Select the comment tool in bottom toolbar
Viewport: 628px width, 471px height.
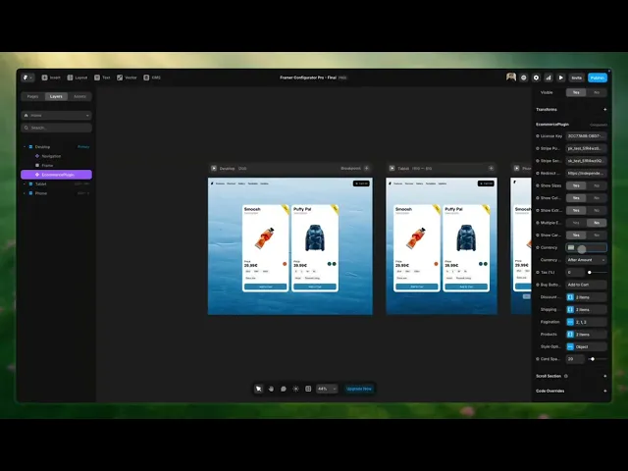point(284,389)
